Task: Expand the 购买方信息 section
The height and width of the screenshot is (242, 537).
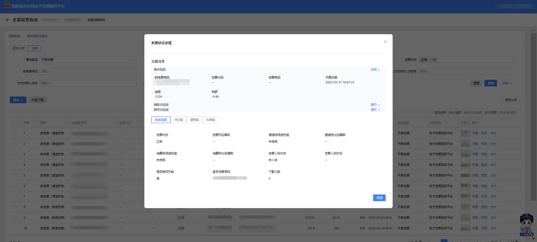Action: [x=375, y=110]
